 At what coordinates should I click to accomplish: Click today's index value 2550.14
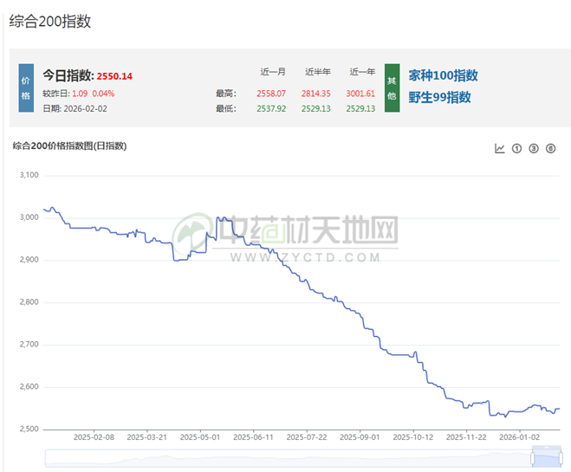[x=114, y=76]
